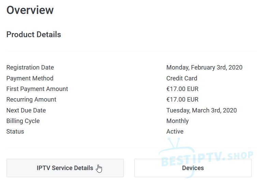
Task: Click the Monday, February 3rd, 2020 date
Action: (x=204, y=67)
